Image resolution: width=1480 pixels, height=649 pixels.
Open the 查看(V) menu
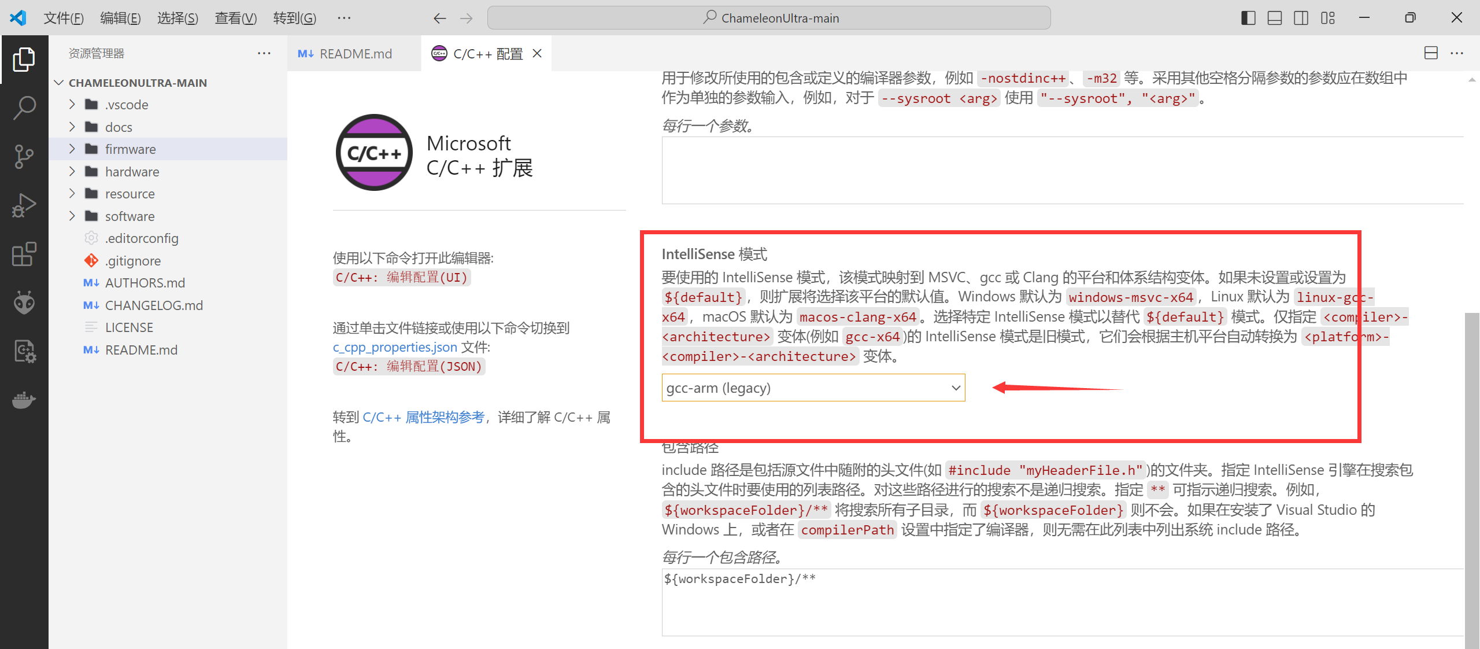pos(235,18)
